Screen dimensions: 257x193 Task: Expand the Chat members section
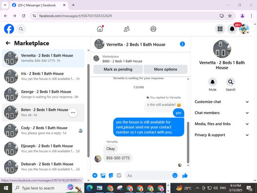pyautogui.click(x=222, y=113)
